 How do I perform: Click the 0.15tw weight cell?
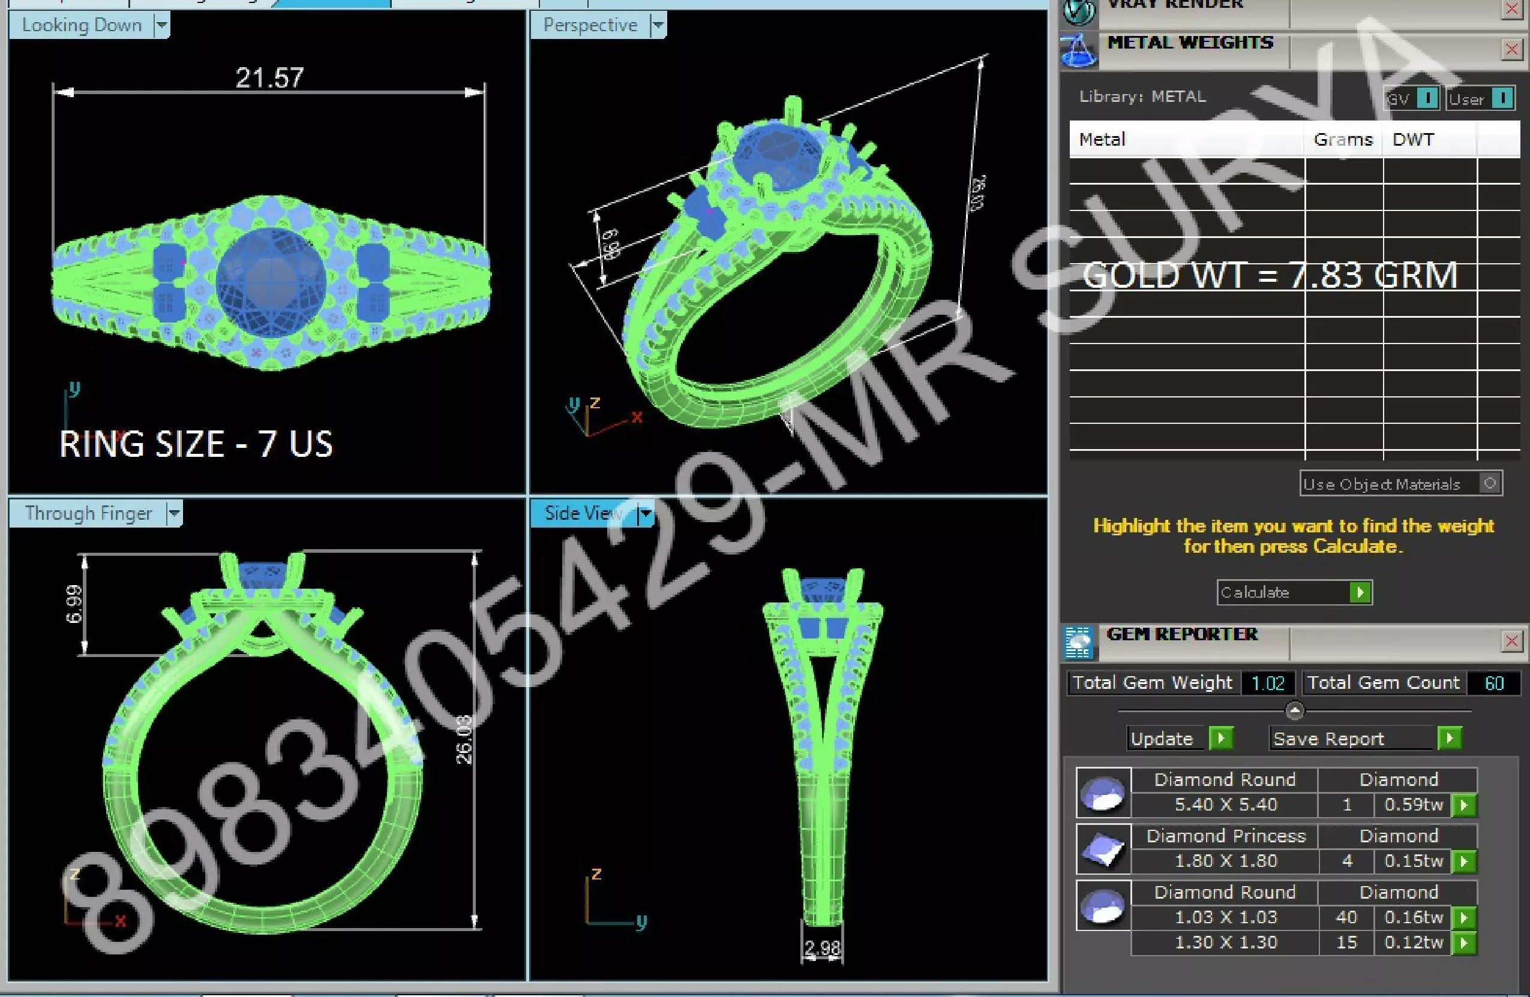tap(1414, 862)
